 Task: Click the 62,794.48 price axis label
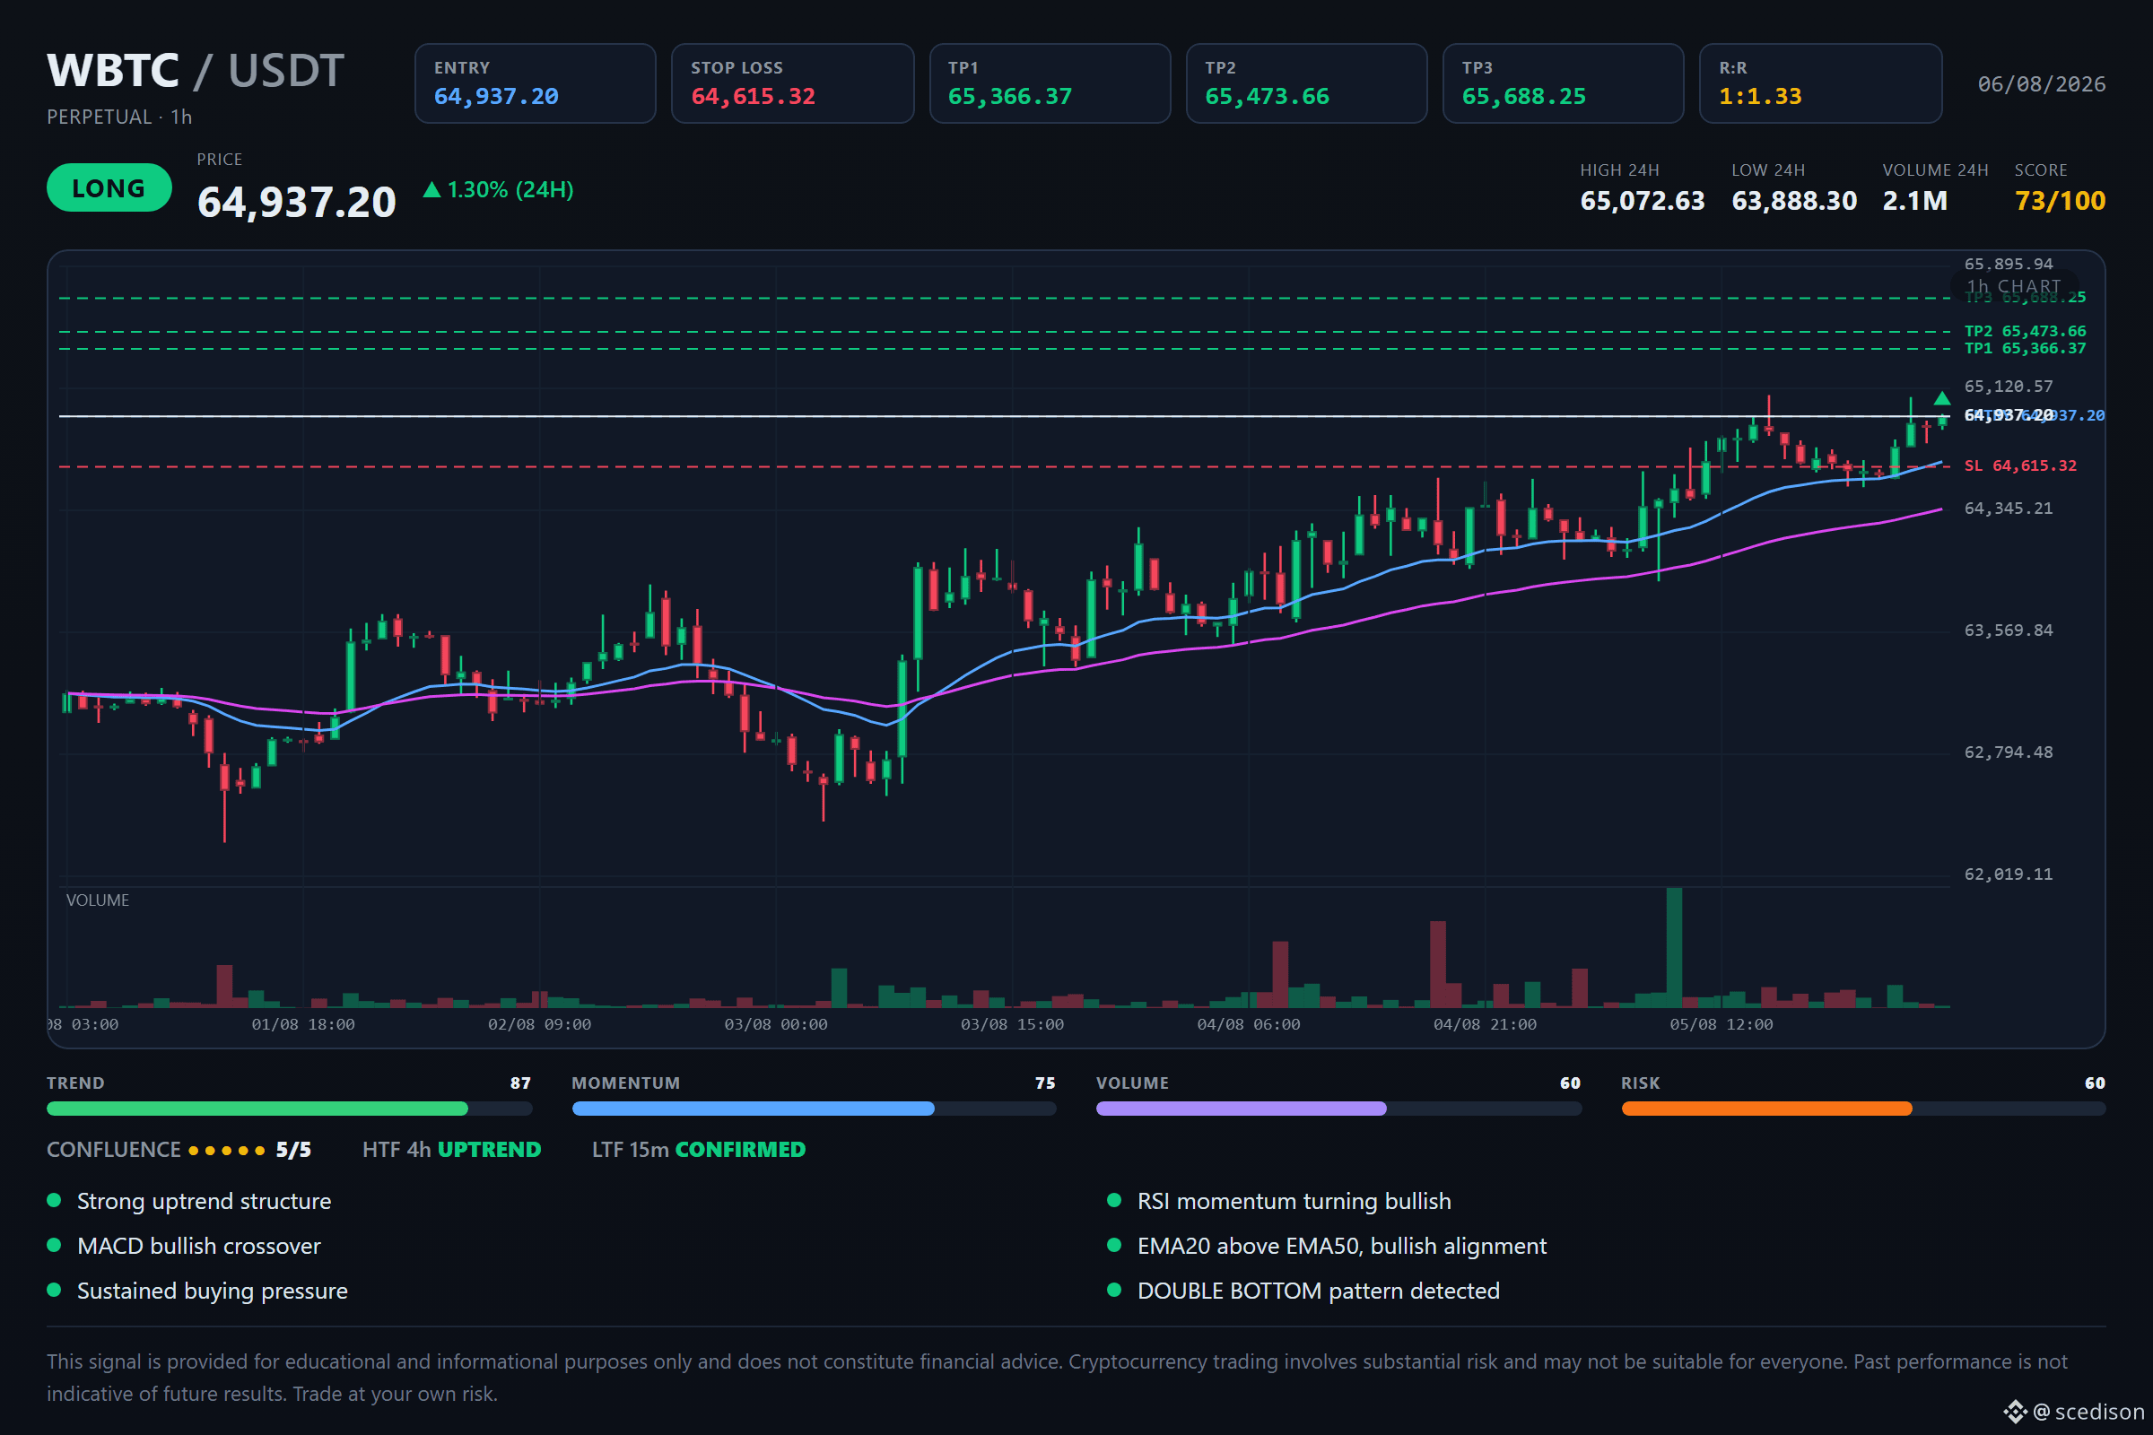click(2009, 752)
